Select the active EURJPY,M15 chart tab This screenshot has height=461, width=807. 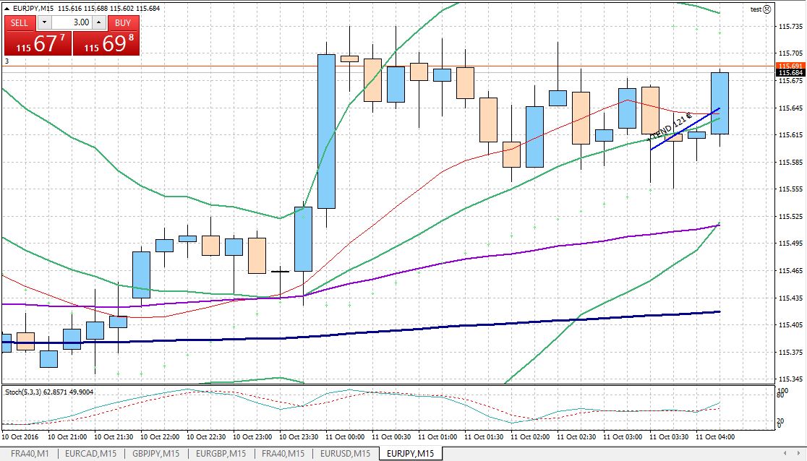[410, 454]
